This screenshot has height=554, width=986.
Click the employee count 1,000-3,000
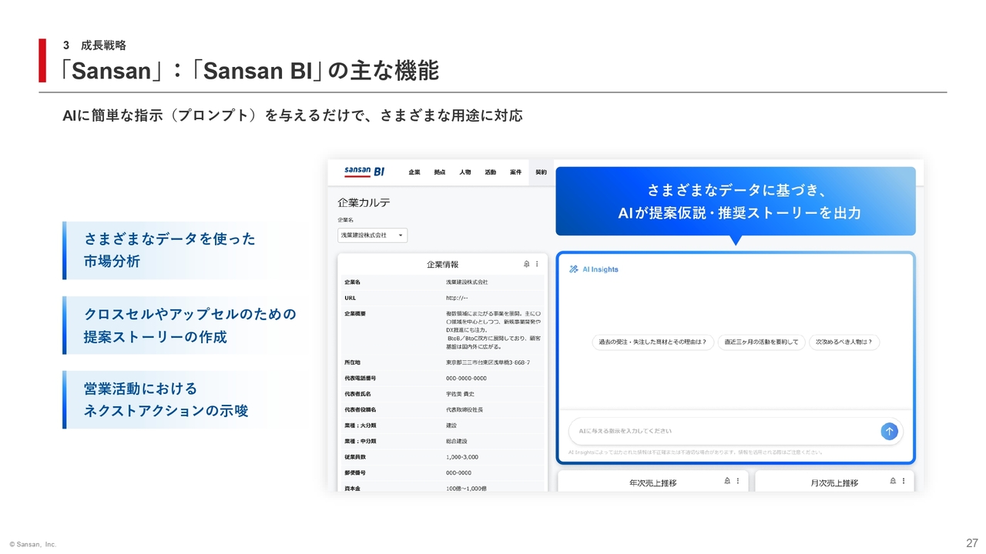click(462, 457)
